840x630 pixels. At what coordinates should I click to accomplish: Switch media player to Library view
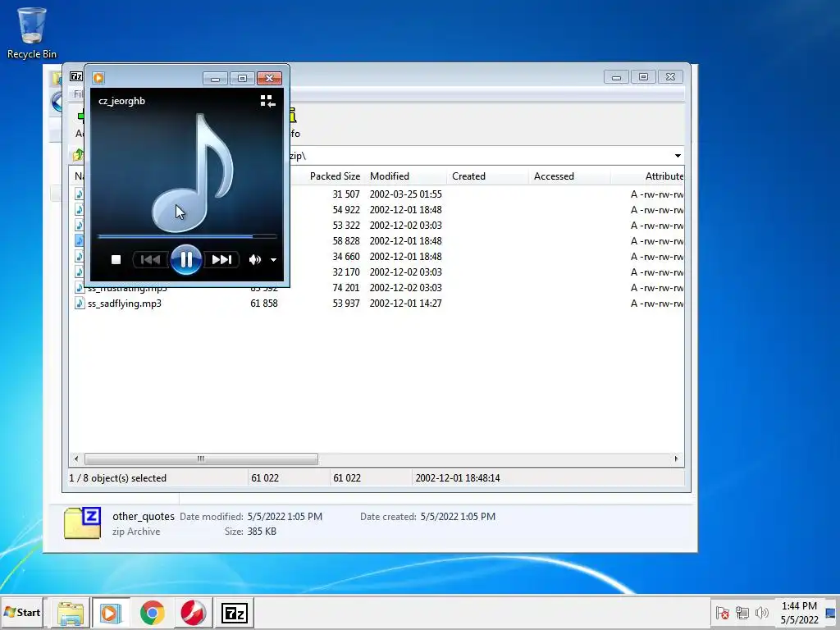pos(267,101)
